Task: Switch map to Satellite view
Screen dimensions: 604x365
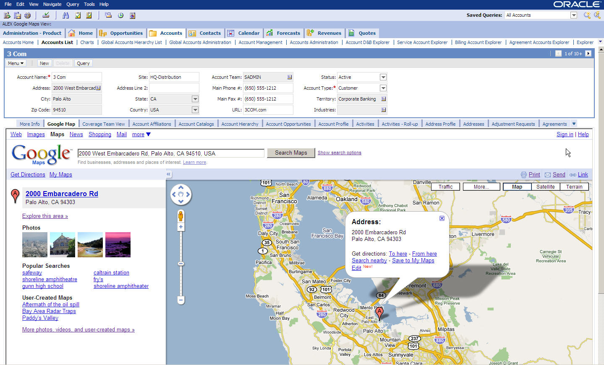Action: (x=545, y=187)
